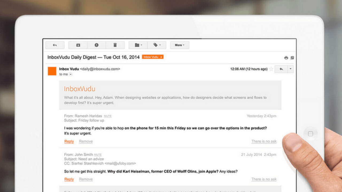Image resolution: width=342 pixels, height=192 pixels.
Task: Click the back to inbox arrow button
Action: click(x=55, y=45)
